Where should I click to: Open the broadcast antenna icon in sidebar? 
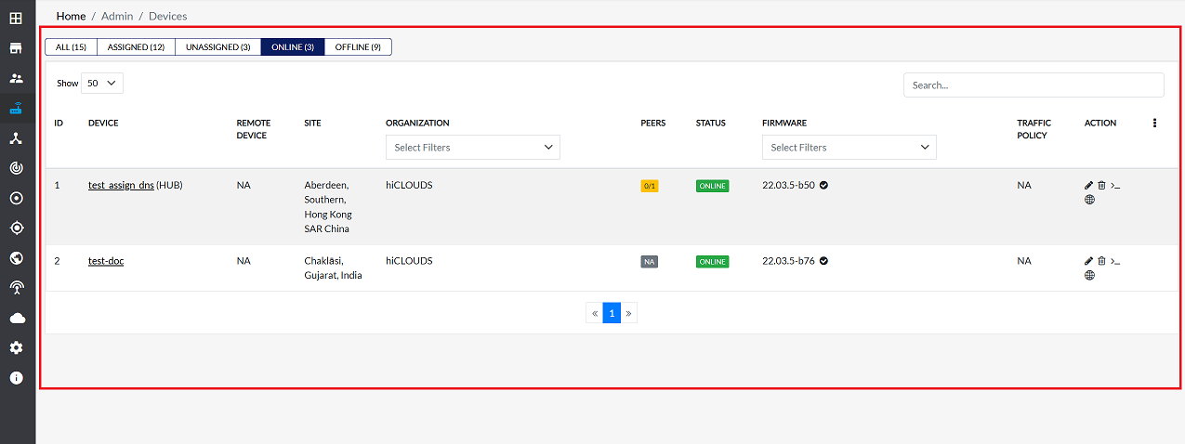16,288
